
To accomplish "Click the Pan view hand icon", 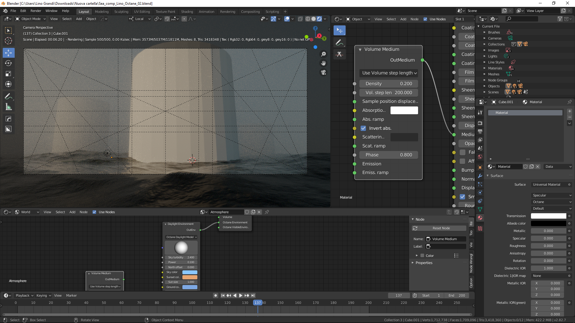I will pos(323,63).
